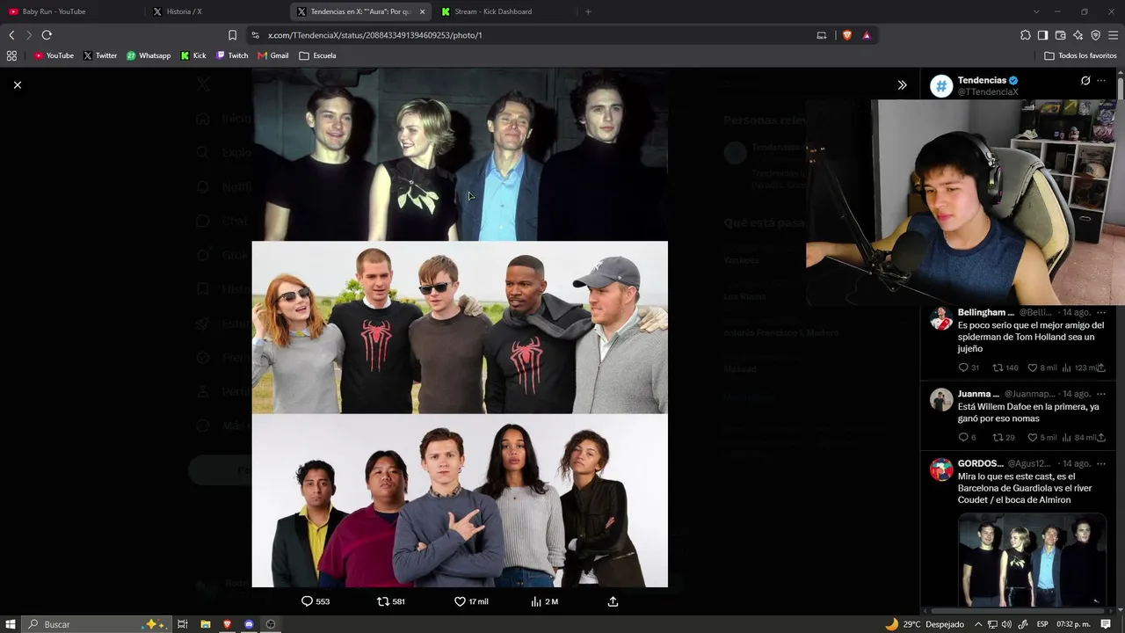Image resolution: width=1125 pixels, height=633 pixels.
Task: Switch to Stream - Kick Dashboard tab
Action: coord(504,11)
